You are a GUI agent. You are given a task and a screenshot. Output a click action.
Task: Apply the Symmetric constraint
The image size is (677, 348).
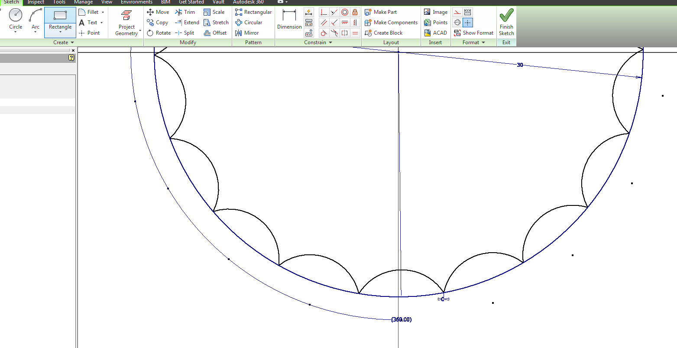[345, 33]
